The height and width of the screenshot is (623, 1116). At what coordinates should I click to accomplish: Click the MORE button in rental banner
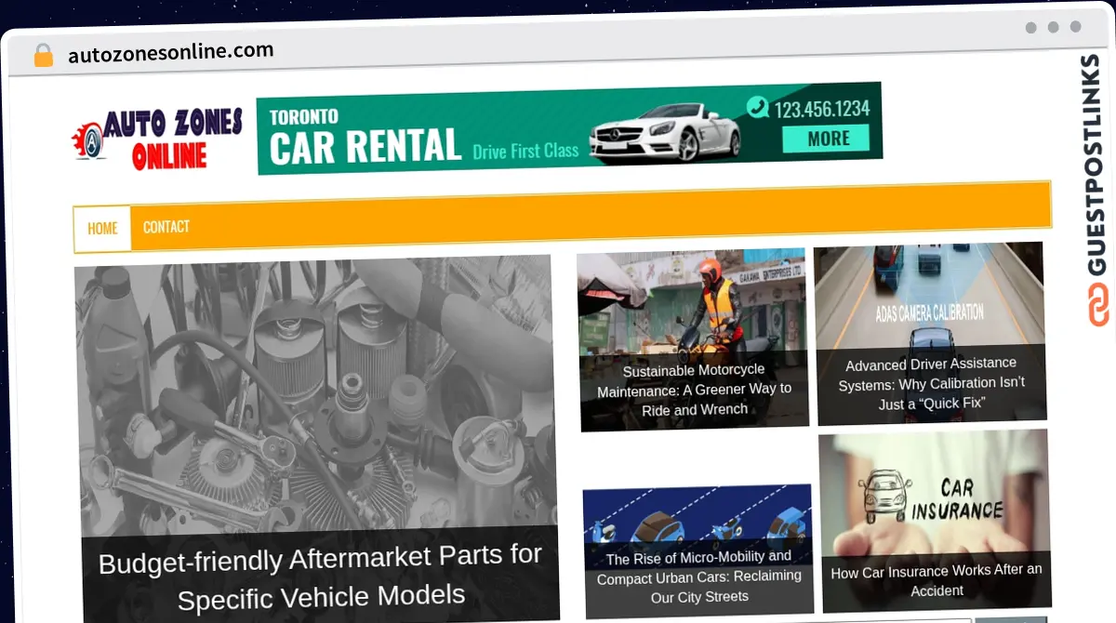826,139
